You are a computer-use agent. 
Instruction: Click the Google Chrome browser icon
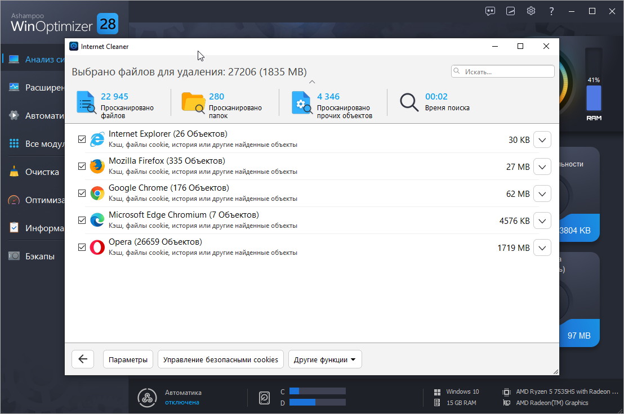97,193
